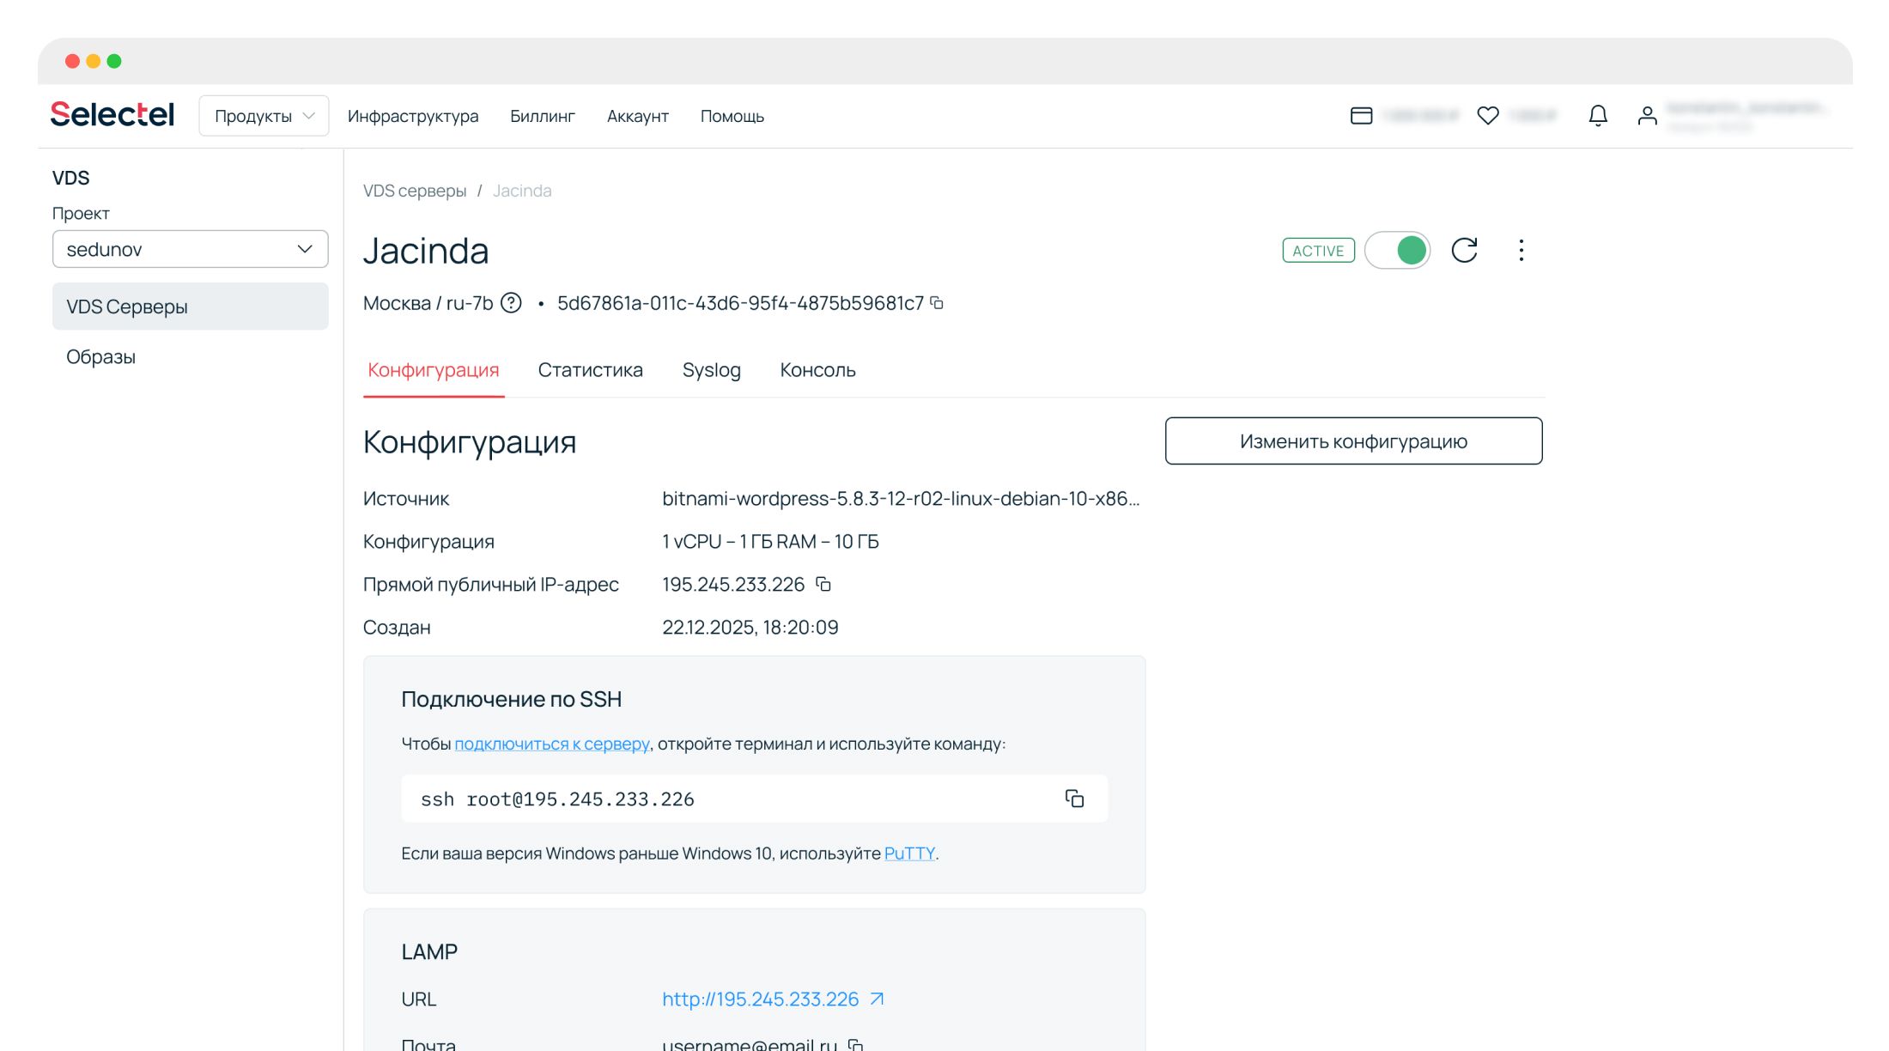Open the sedunov project selector
This screenshot has width=1889, height=1051.
pos(190,249)
